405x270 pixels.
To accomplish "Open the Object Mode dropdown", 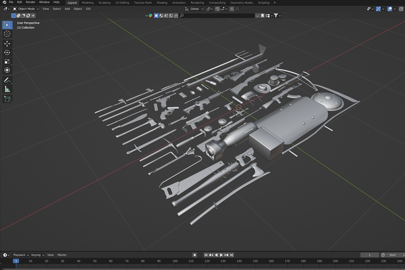I will point(26,9).
